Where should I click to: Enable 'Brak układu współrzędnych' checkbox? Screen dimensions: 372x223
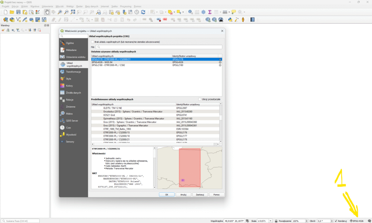pos(93,42)
